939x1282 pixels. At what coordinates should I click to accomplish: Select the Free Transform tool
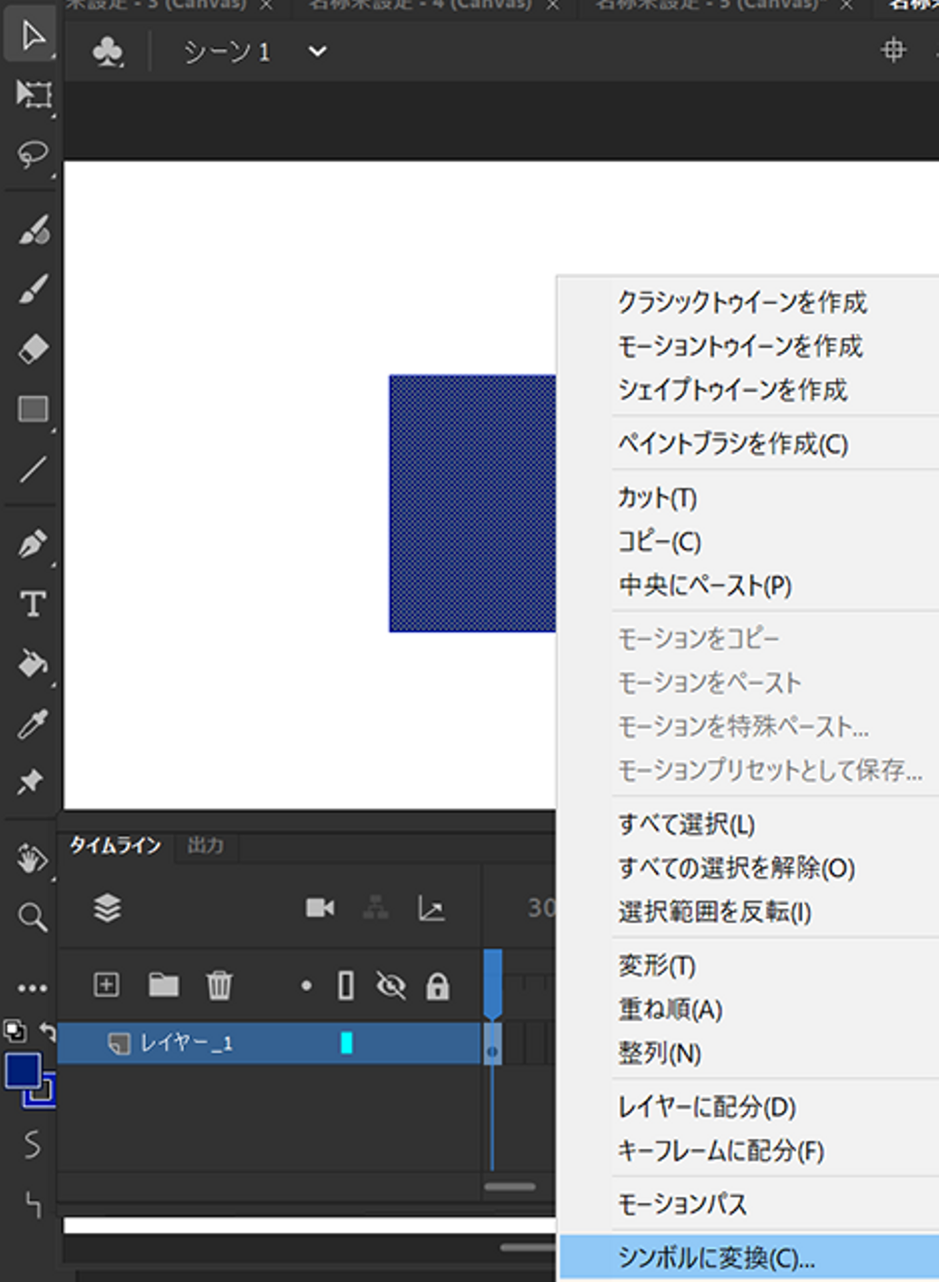(33, 95)
